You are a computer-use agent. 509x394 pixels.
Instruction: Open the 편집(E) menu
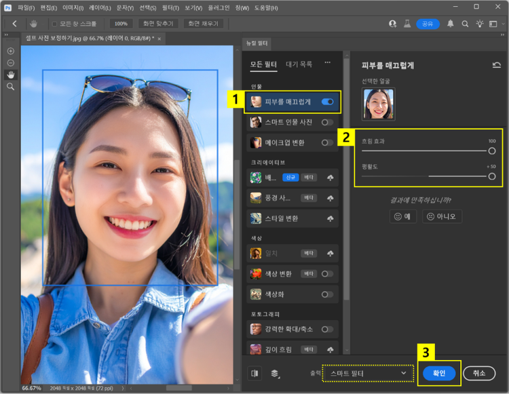(x=48, y=7)
